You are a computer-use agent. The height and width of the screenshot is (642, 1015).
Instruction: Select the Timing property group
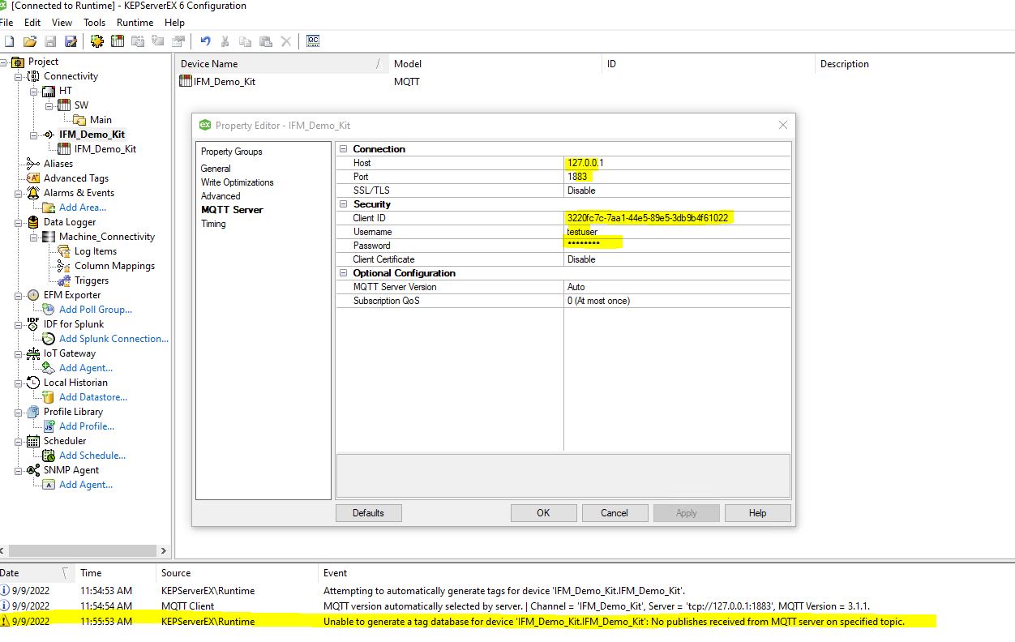pyautogui.click(x=213, y=224)
